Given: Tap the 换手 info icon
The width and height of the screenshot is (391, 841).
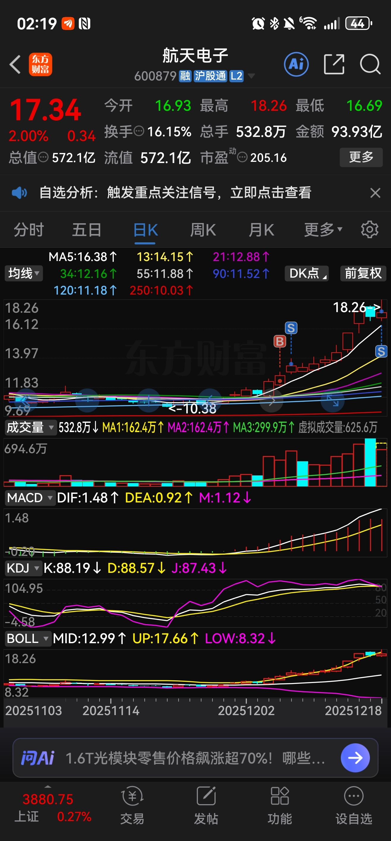Looking at the screenshot, I should tap(139, 132).
